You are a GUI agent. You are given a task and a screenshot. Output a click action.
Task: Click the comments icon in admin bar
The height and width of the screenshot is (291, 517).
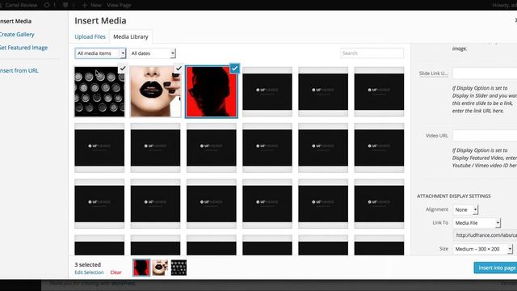tap(66, 6)
